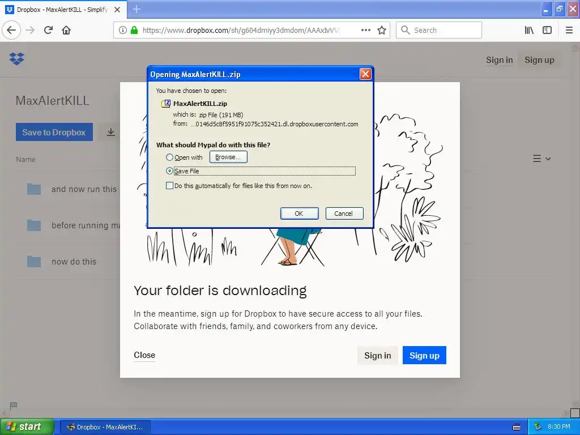
Task: Check 'Do this automatically for files like this'
Action: [169, 186]
